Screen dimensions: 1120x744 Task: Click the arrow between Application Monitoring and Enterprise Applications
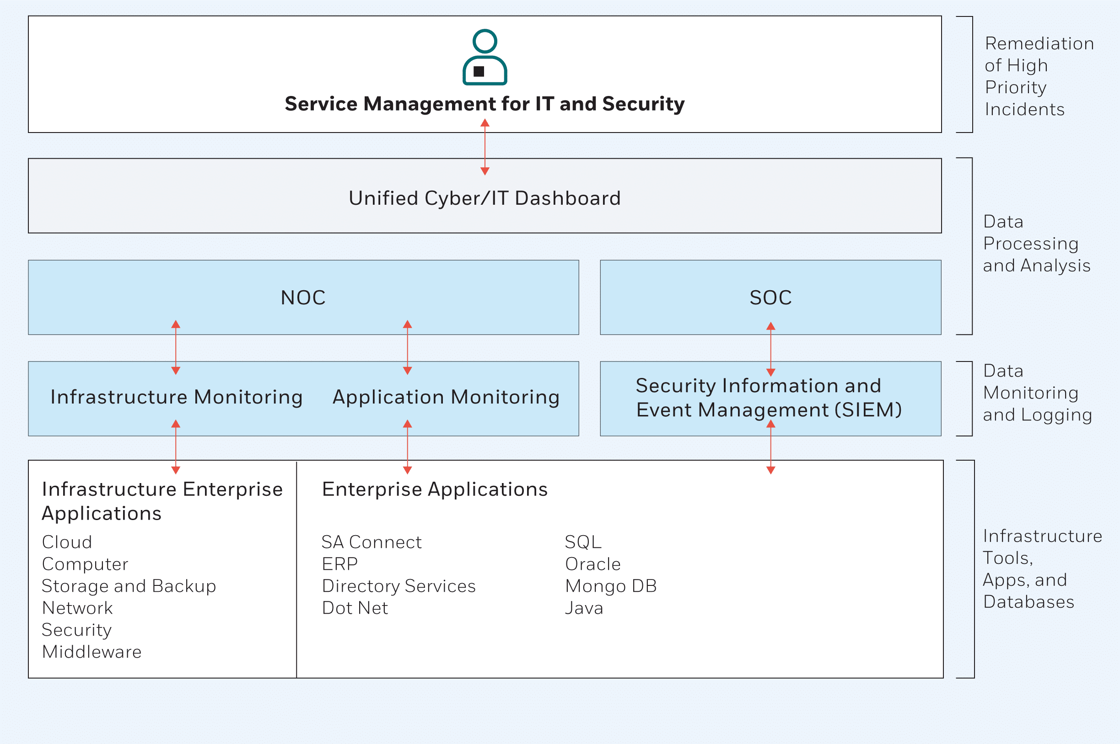(407, 447)
